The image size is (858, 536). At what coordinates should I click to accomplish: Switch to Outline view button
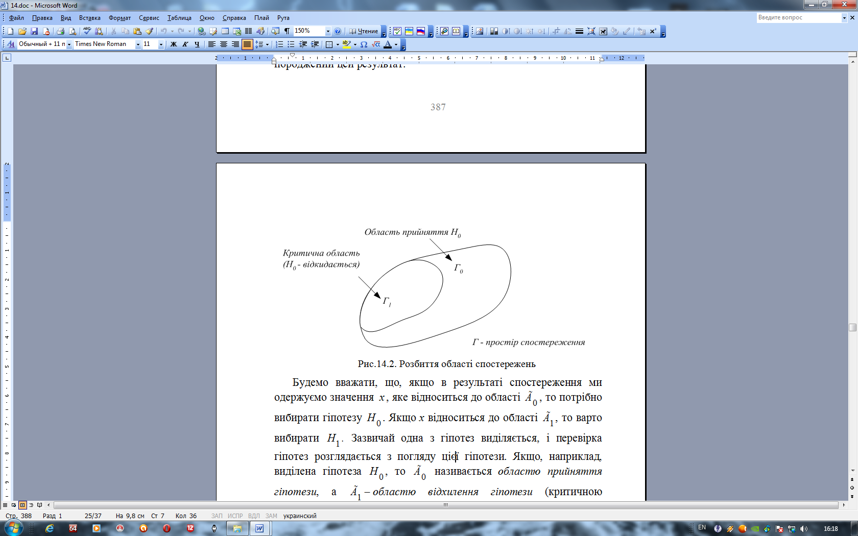tap(31, 505)
